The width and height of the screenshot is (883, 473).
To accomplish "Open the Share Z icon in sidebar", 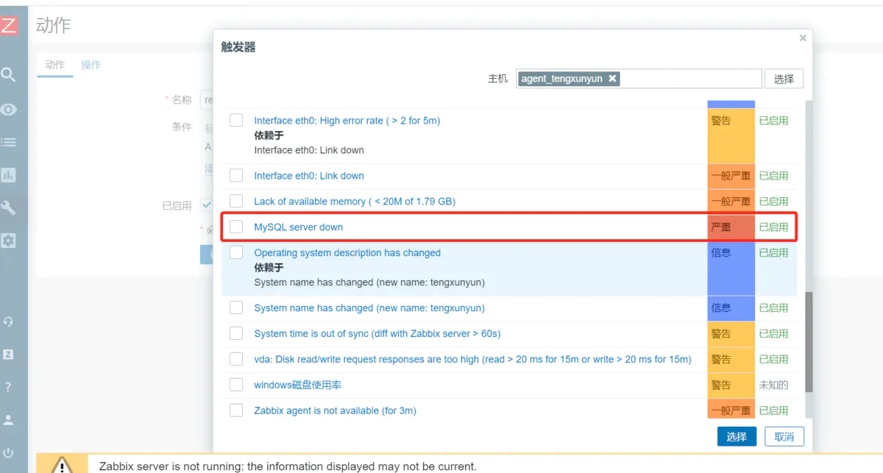I will [x=8, y=354].
